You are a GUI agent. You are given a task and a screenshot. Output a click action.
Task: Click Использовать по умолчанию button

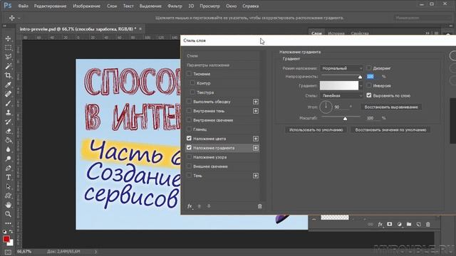[316, 129]
